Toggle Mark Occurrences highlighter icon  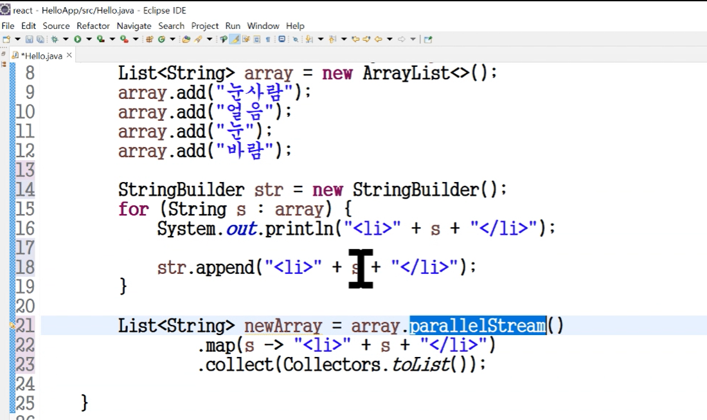pos(235,39)
